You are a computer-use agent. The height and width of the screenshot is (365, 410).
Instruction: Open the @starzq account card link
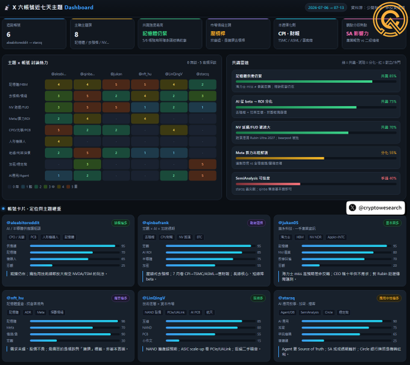pyautogui.click(x=286, y=298)
